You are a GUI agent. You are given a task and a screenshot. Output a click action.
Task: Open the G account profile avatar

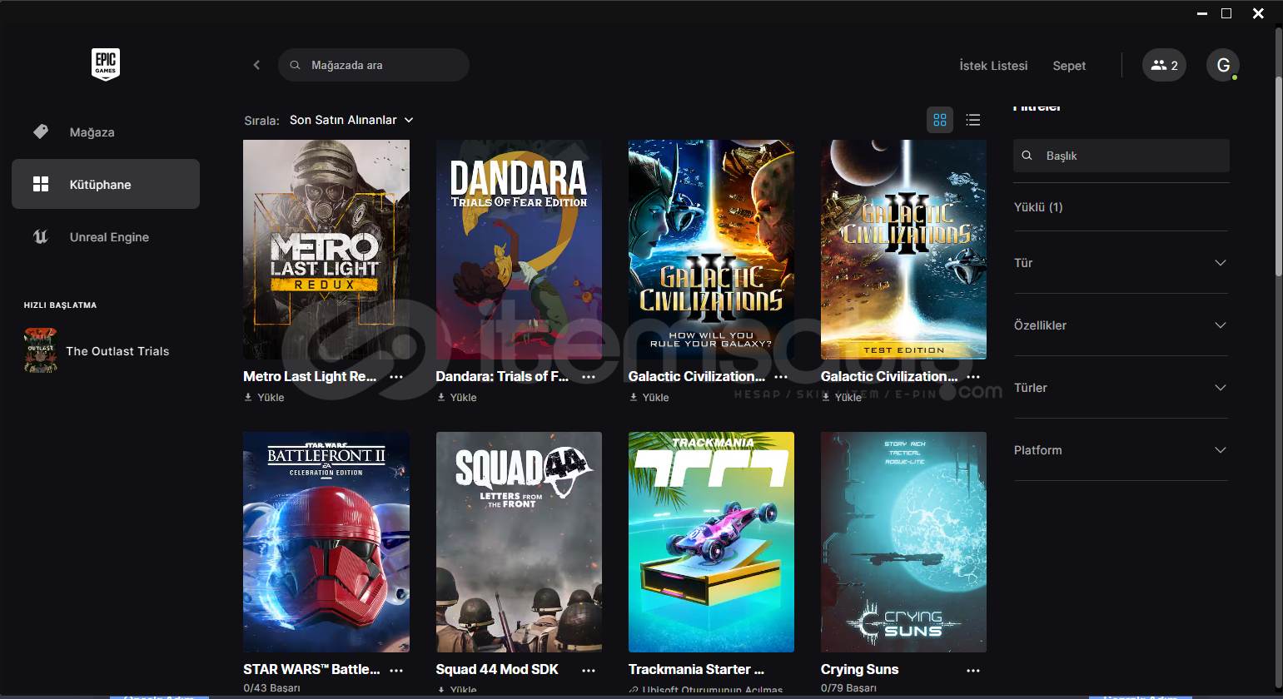click(x=1222, y=65)
